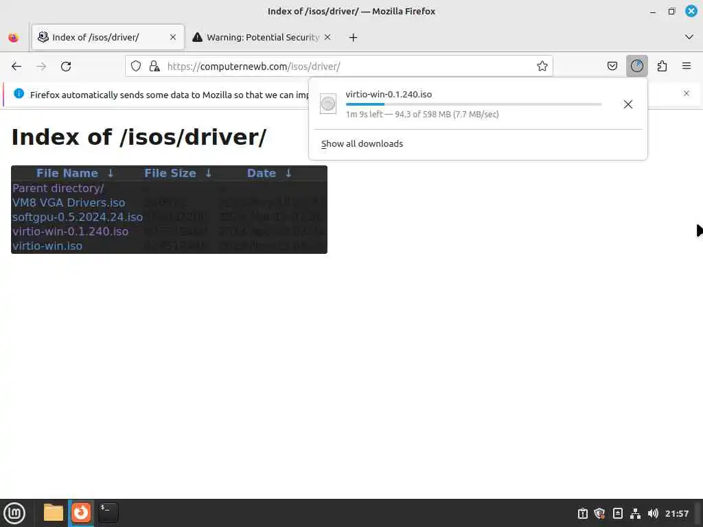Go back to the previous page
The image size is (703, 527).
click(16, 67)
